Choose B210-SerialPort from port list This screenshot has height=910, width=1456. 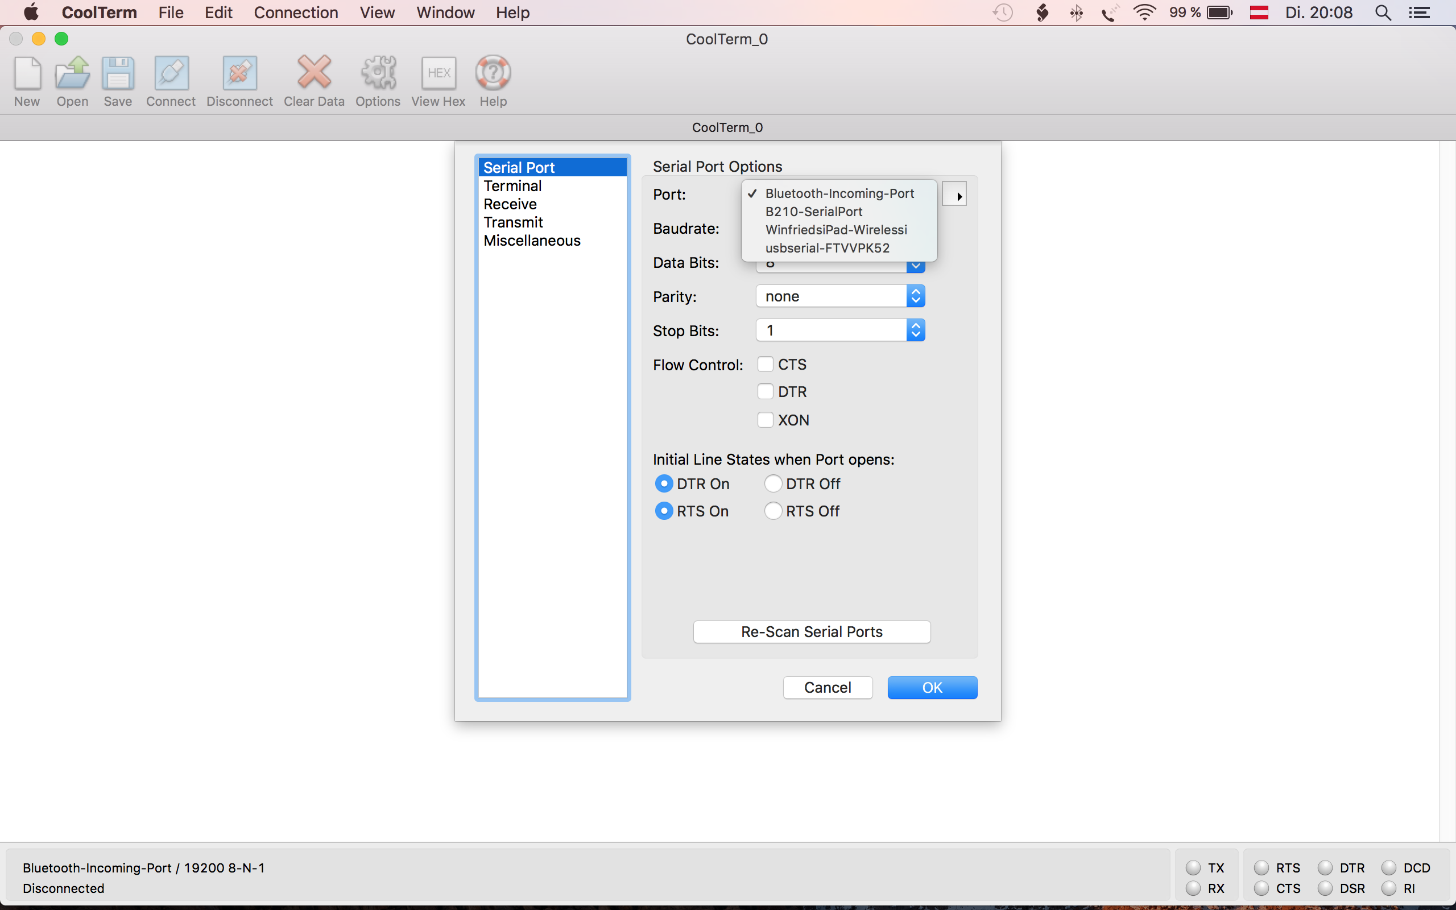pyautogui.click(x=839, y=211)
